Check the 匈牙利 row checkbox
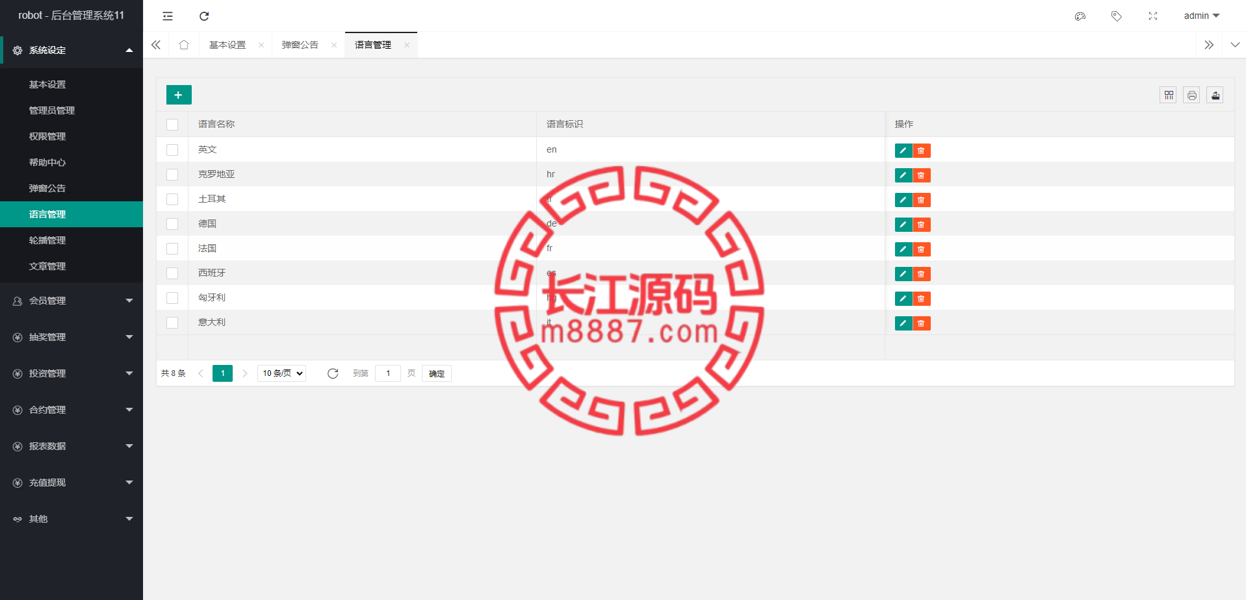 (172, 298)
